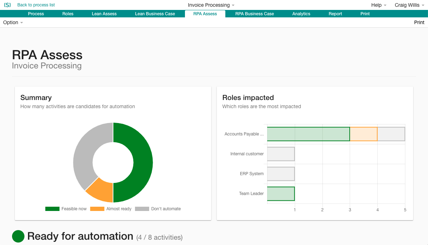Screen dimensions: 428x245
Task: Click the Print button below the tab bar
Action: click(x=419, y=22)
